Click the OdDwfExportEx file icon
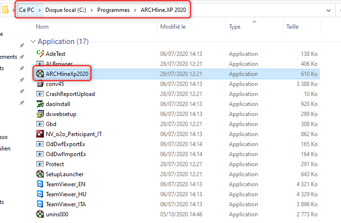 coord(40,144)
